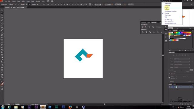Click Expand button in Pathfinder panel
This screenshot has width=194, height=109.
point(159,27)
